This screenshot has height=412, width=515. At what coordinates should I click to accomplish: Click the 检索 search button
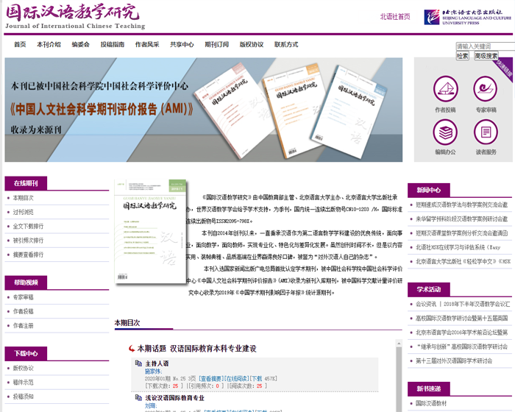463,56
